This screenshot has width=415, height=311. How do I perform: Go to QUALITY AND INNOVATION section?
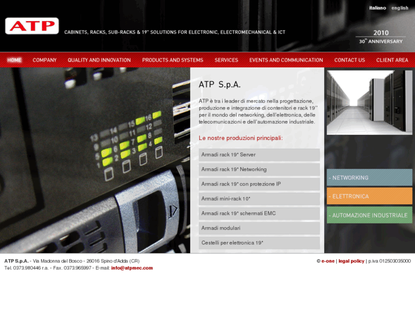pos(99,60)
